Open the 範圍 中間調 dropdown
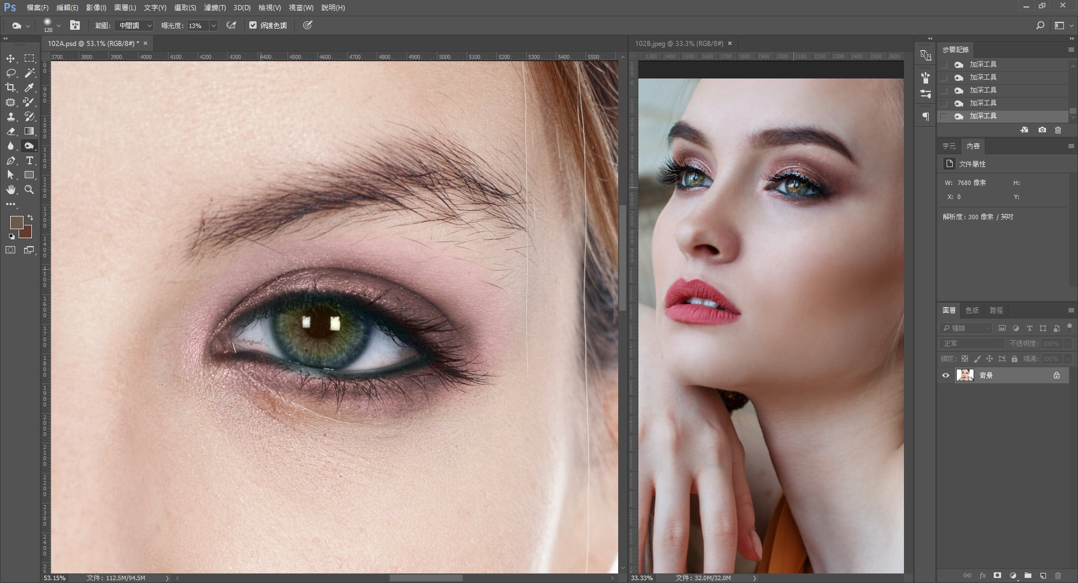The height and width of the screenshot is (583, 1078). pos(134,26)
